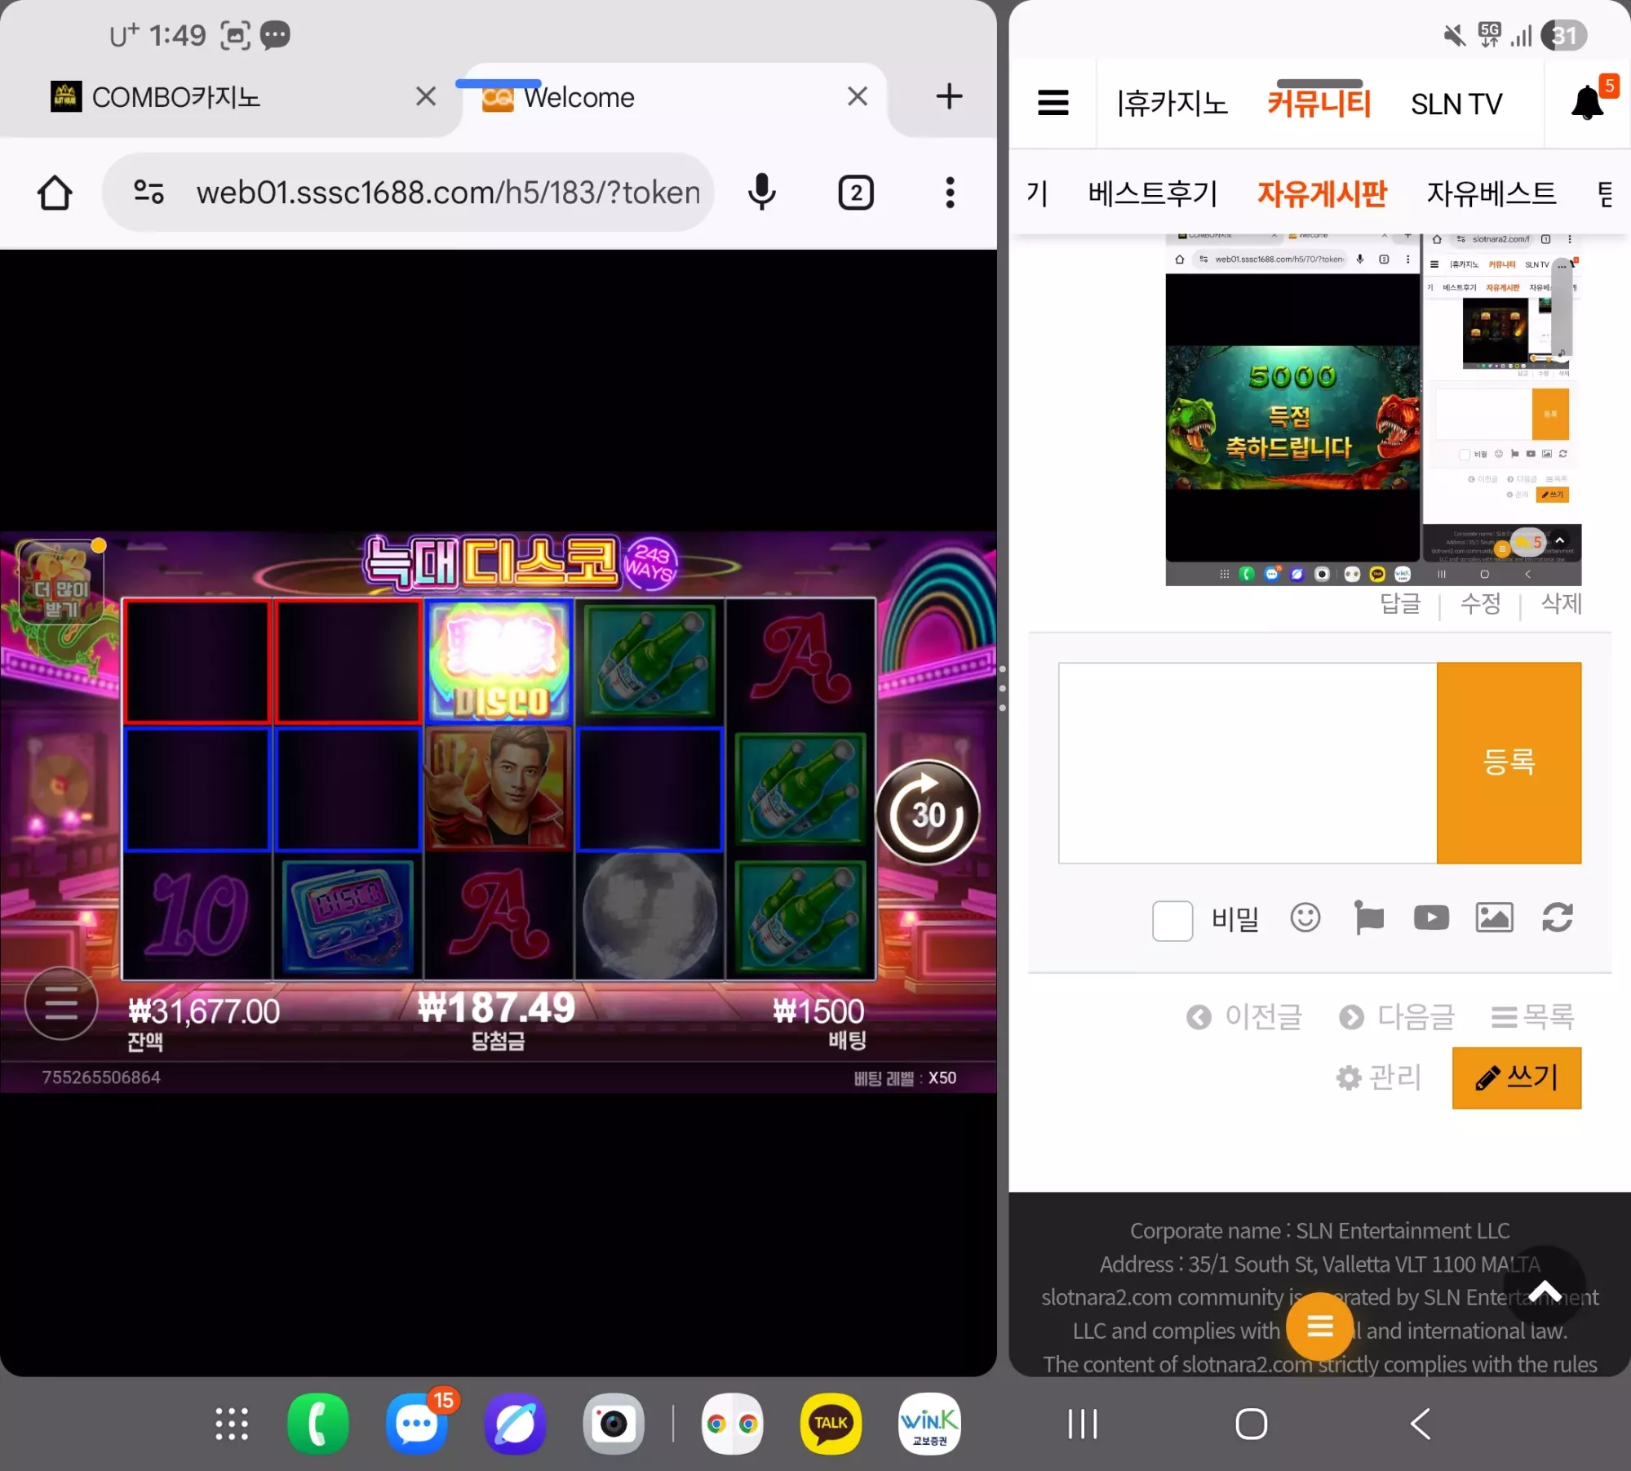This screenshot has width=1631, height=1471.
Task: Tap the 더 많이 받기 bonus icon
Action: point(61,583)
